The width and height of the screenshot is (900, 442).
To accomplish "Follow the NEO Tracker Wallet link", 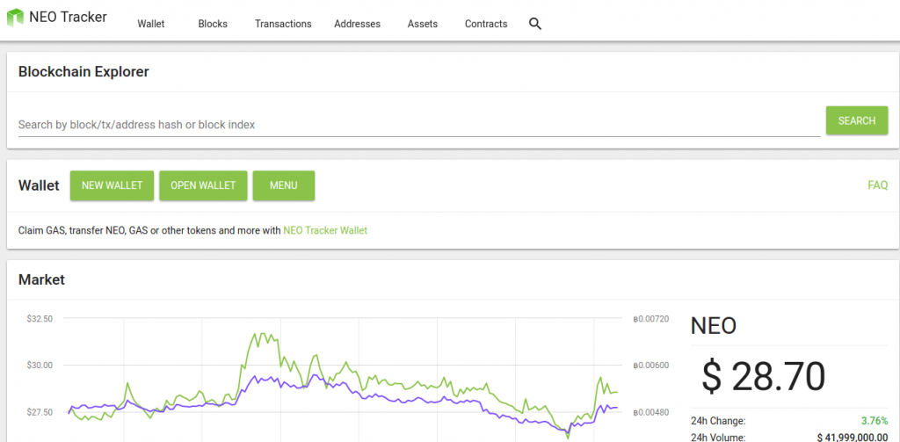I will tap(325, 230).
